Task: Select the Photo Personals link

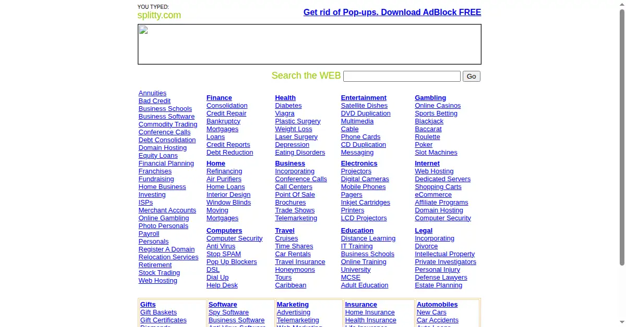Action: click(x=163, y=226)
